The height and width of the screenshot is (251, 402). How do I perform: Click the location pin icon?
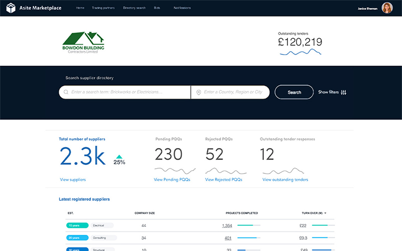pos(198,92)
